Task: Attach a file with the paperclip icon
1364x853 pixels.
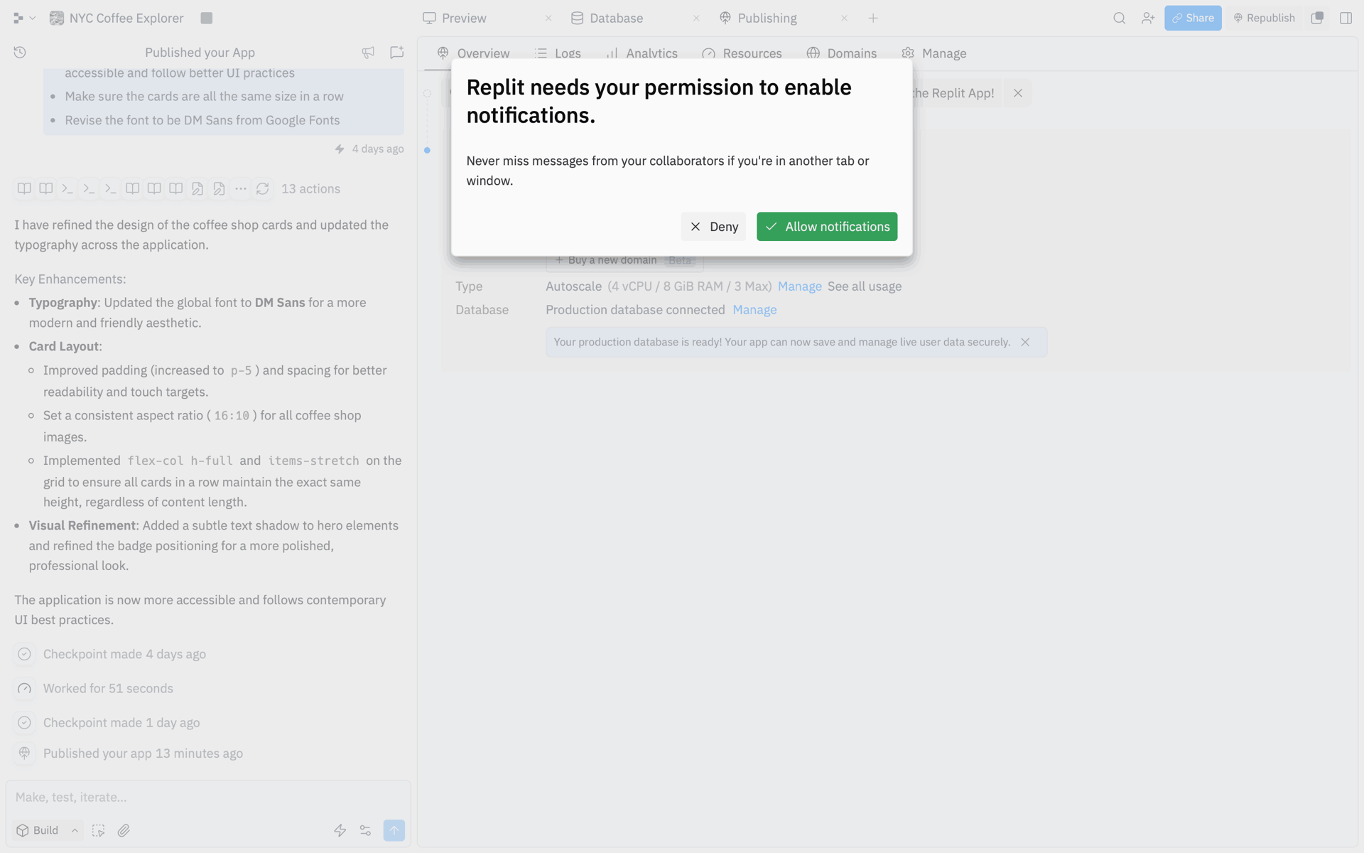Action: coord(124,830)
